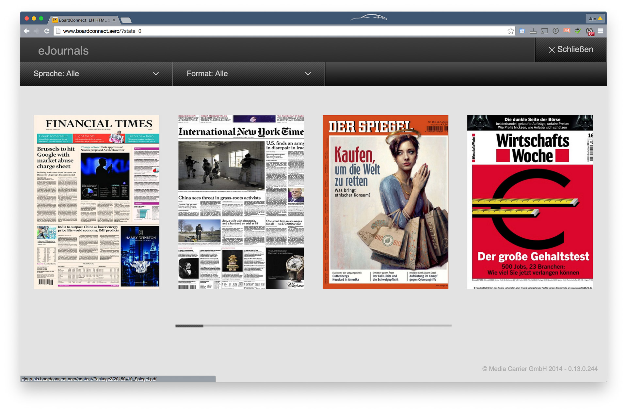Image resolution: width=627 pixels, height=411 pixels.
Task: Open the International New York Times cover
Action: [x=241, y=202]
